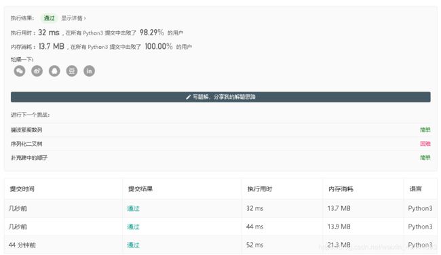Open next challenge 斐波那契数列
The image size is (441, 255).
click(x=26, y=130)
